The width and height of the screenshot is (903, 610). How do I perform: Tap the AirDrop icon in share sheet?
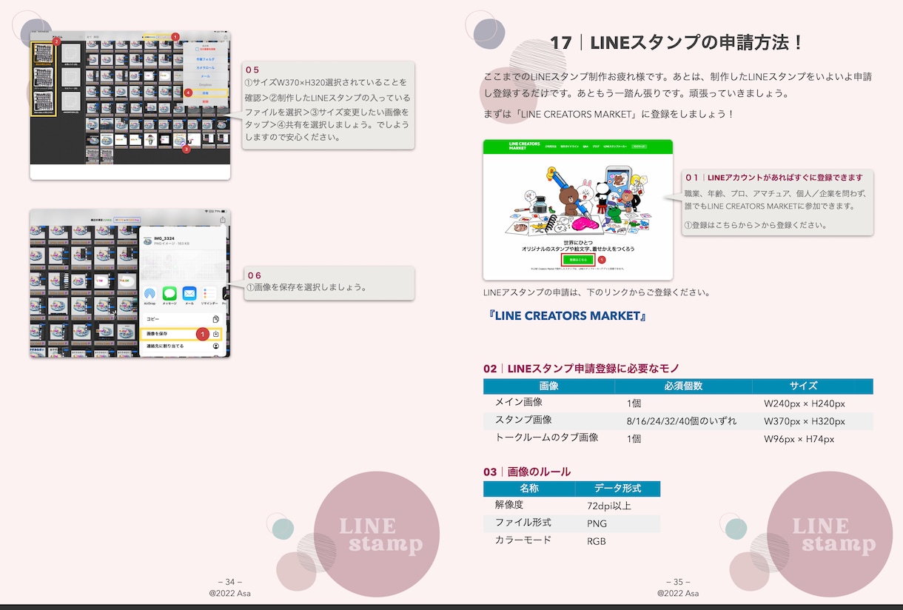pyautogui.click(x=150, y=294)
